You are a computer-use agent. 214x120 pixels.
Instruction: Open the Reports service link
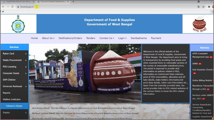point(6,93)
